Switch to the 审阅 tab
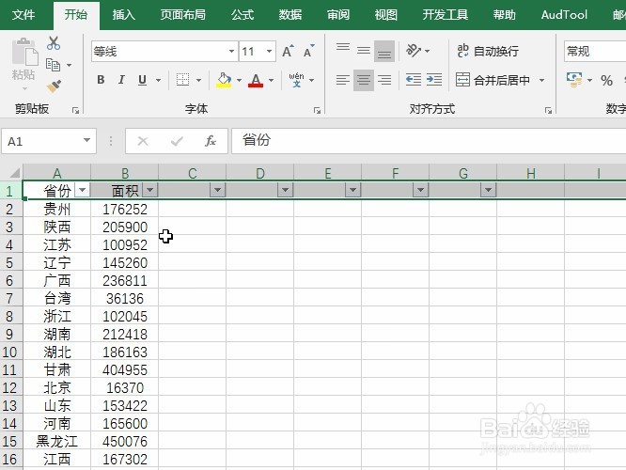This screenshot has height=470, width=626. [x=338, y=15]
